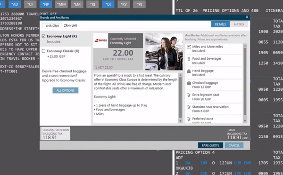Click the Food and beverages cutlery icon
Viewport: 283px width, 175px height.
click(189, 59)
